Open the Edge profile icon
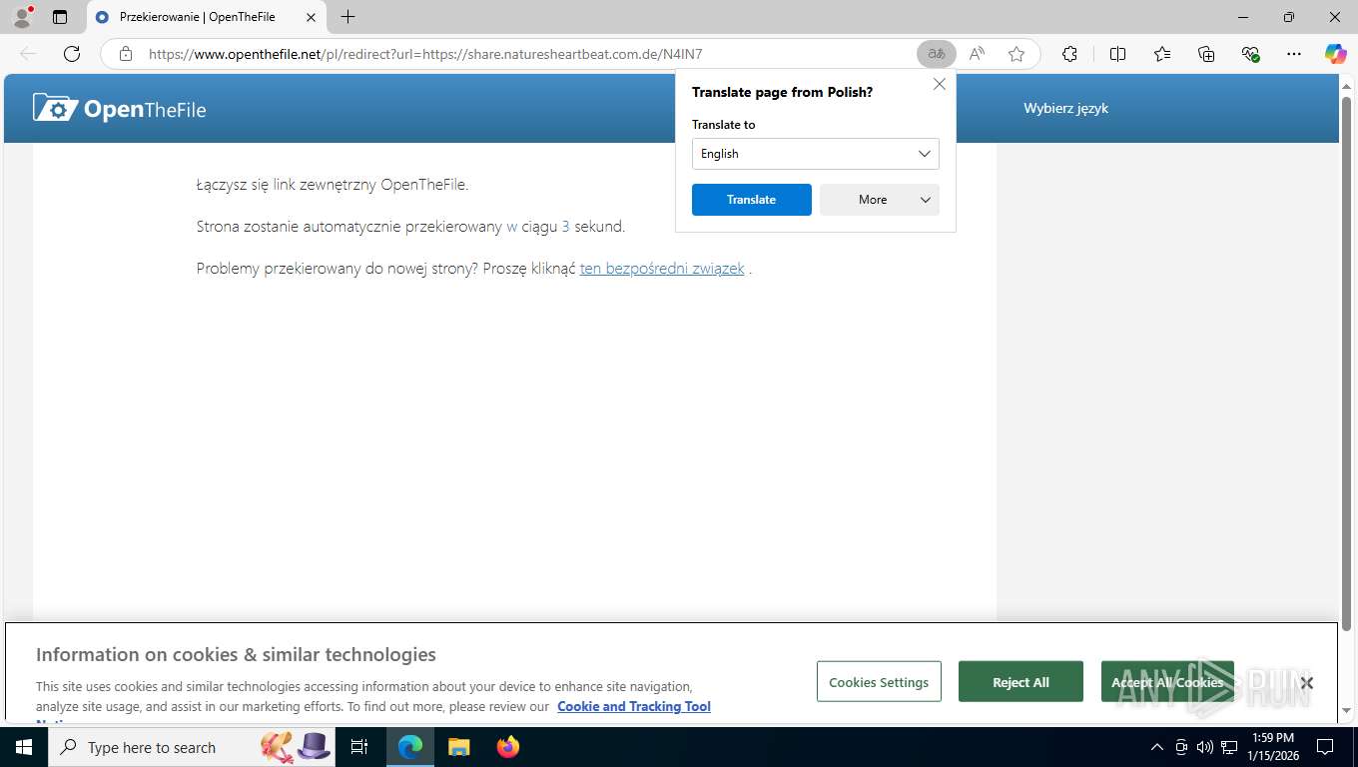This screenshot has width=1358, height=767. (22, 17)
